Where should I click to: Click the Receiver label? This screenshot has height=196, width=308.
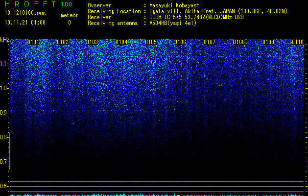click(99, 17)
